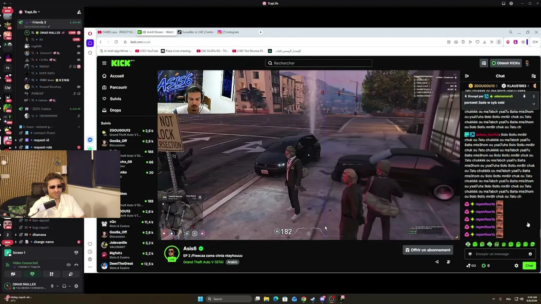Go back in the browser

click(x=101, y=42)
